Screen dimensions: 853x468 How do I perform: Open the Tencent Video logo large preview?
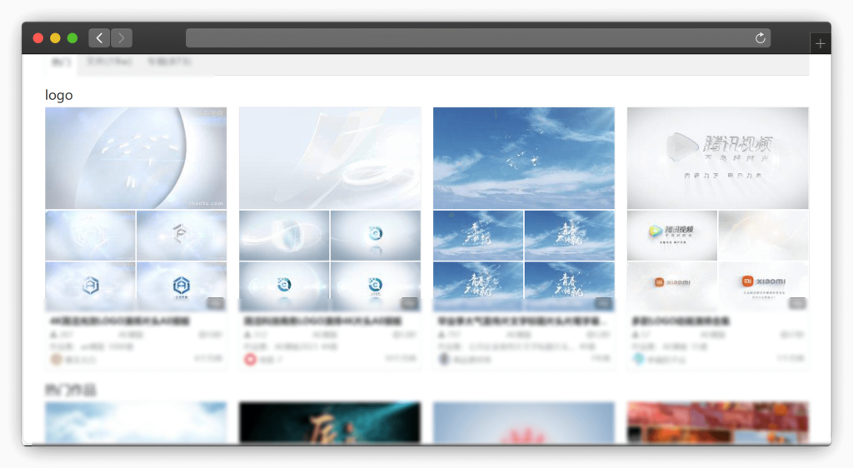(x=717, y=157)
